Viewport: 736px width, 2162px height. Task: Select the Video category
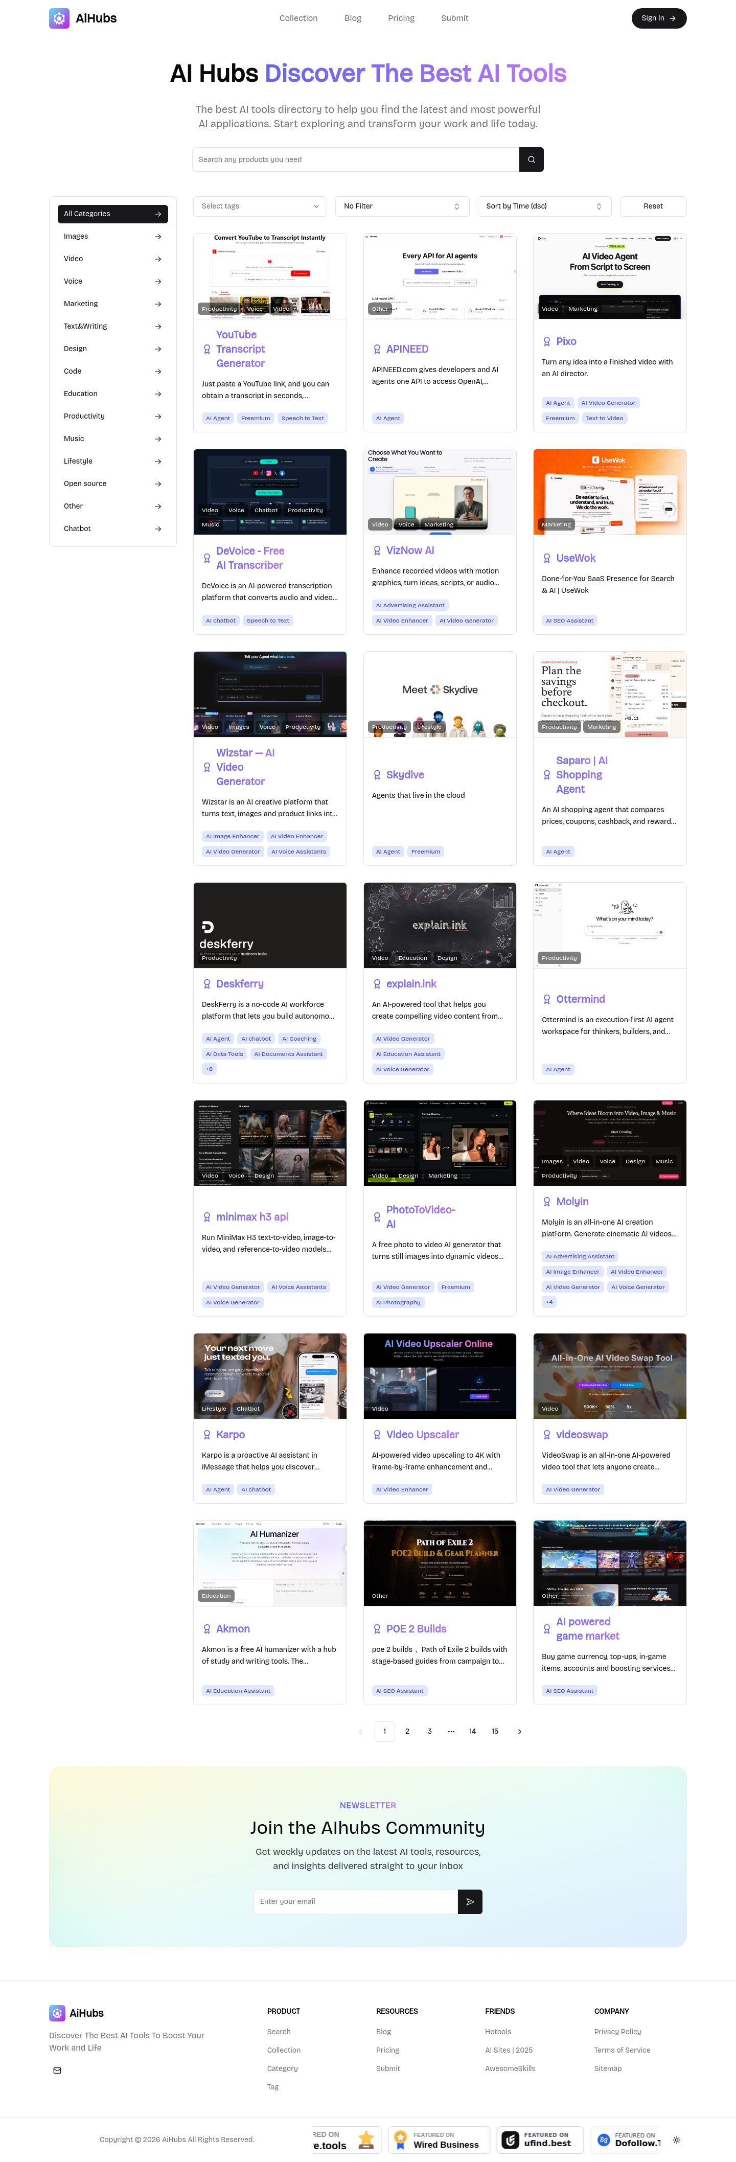click(112, 259)
